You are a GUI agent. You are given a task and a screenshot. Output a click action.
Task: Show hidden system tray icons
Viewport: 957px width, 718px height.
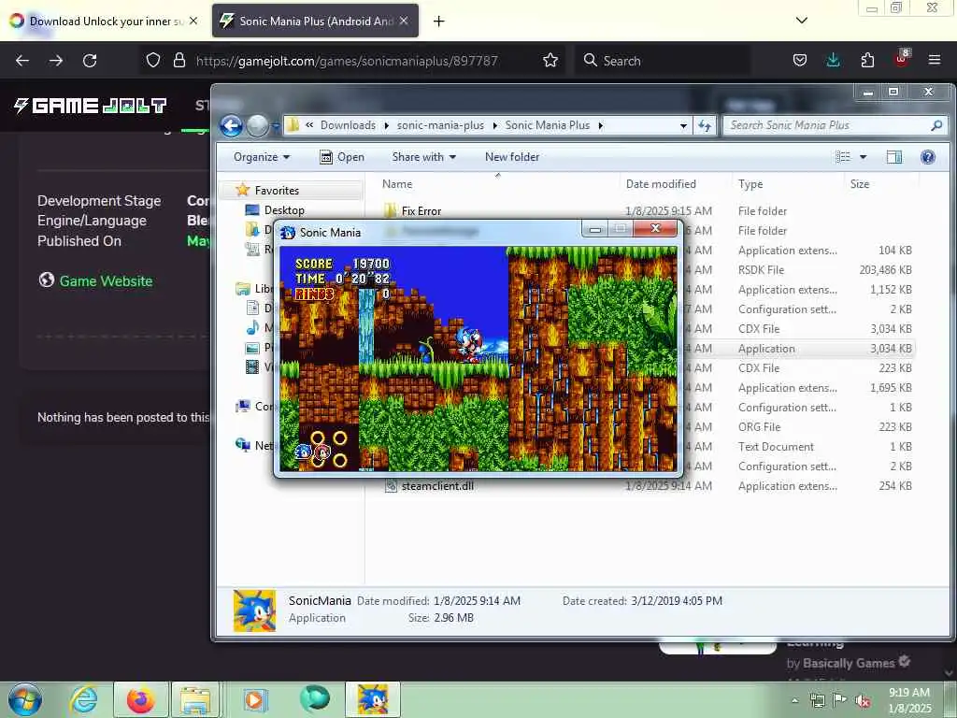point(794,701)
